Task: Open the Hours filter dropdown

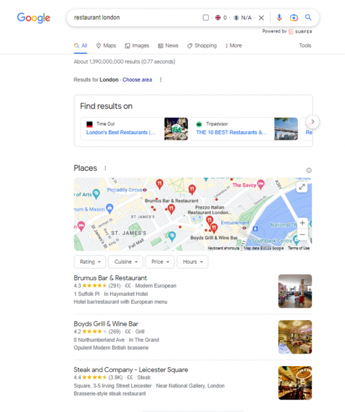Action: 192,262
